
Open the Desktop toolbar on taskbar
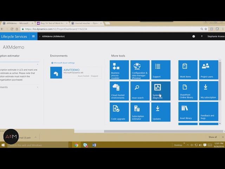(178, 145)
